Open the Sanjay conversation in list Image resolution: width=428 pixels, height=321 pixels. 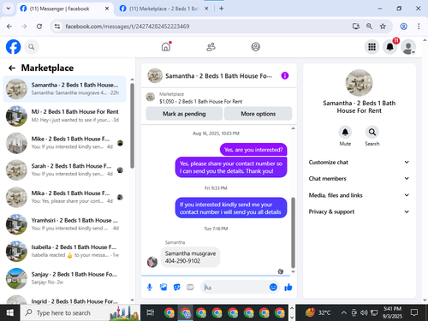[x=64, y=278]
